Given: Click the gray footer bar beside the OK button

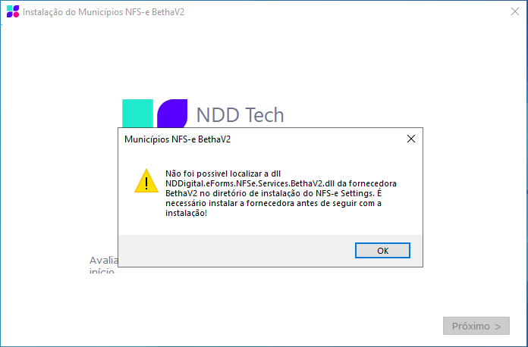Looking at the screenshot, I should pyautogui.click(x=236, y=251).
